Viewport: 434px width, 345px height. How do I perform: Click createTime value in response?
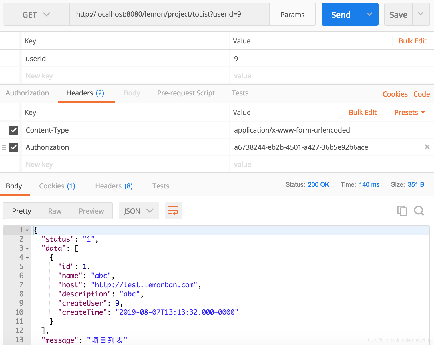pos(177,312)
